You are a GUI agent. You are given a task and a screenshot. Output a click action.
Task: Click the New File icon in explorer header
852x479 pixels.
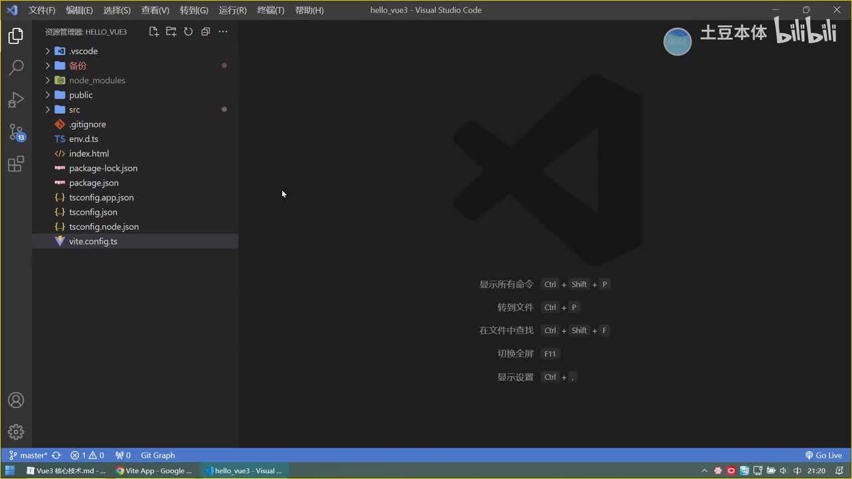[x=154, y=31]
